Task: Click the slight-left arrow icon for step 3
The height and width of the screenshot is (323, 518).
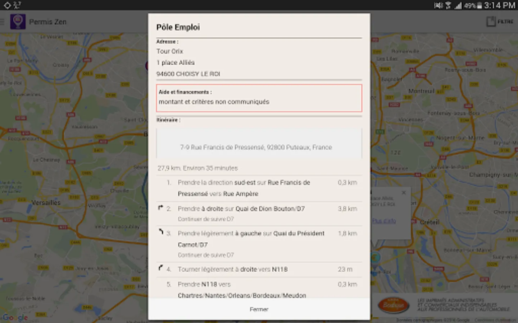Action: 161,232
